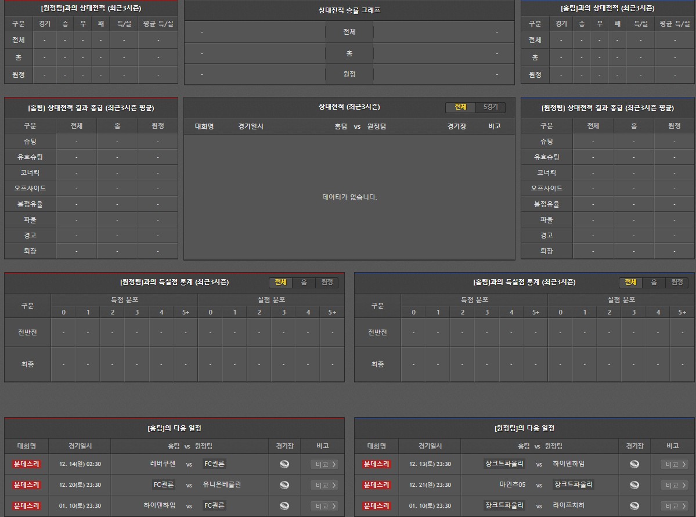This screenshot has width=696, height=517.
Task: Select 전체 in head-to-head match list
Action: 460,107
